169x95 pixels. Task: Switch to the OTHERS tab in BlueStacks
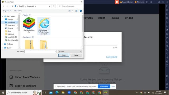point(129,18)
